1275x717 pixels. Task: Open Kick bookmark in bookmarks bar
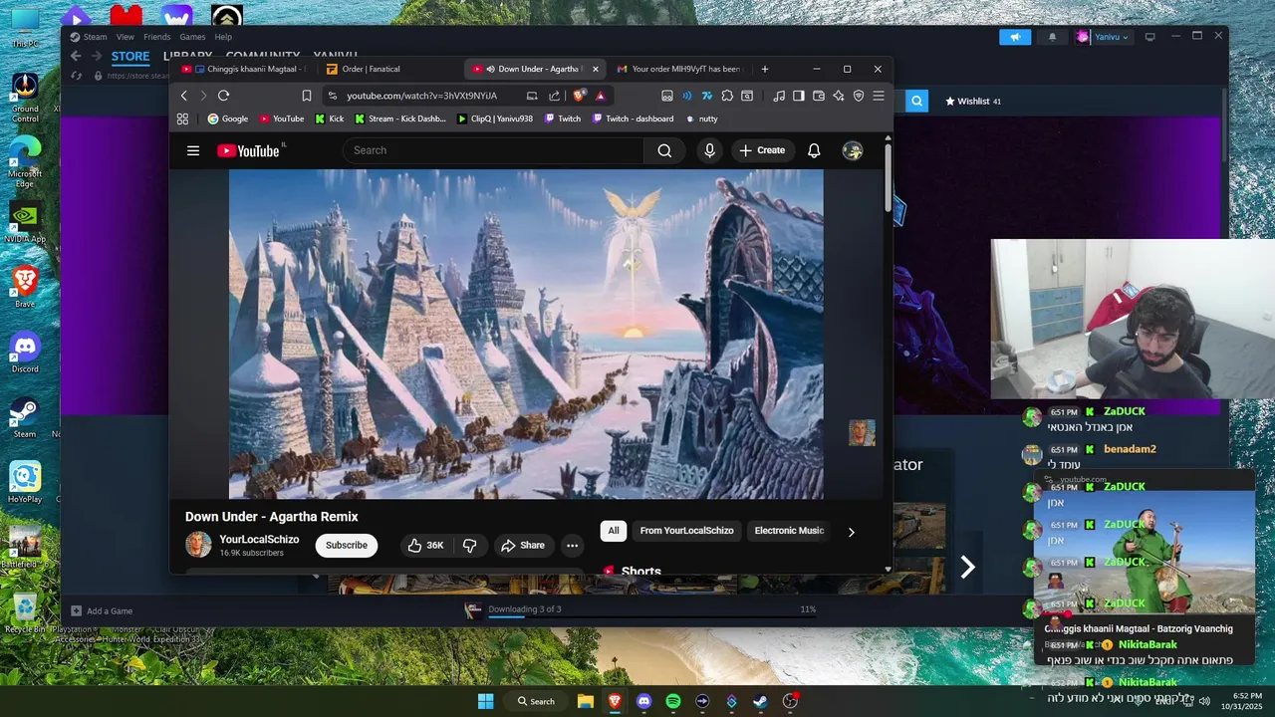point(330,119)
